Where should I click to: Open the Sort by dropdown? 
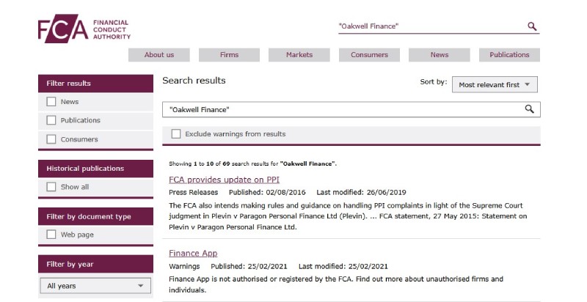[x=495, y=84]
